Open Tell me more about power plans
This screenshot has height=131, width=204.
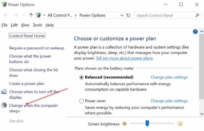point(124,58)
